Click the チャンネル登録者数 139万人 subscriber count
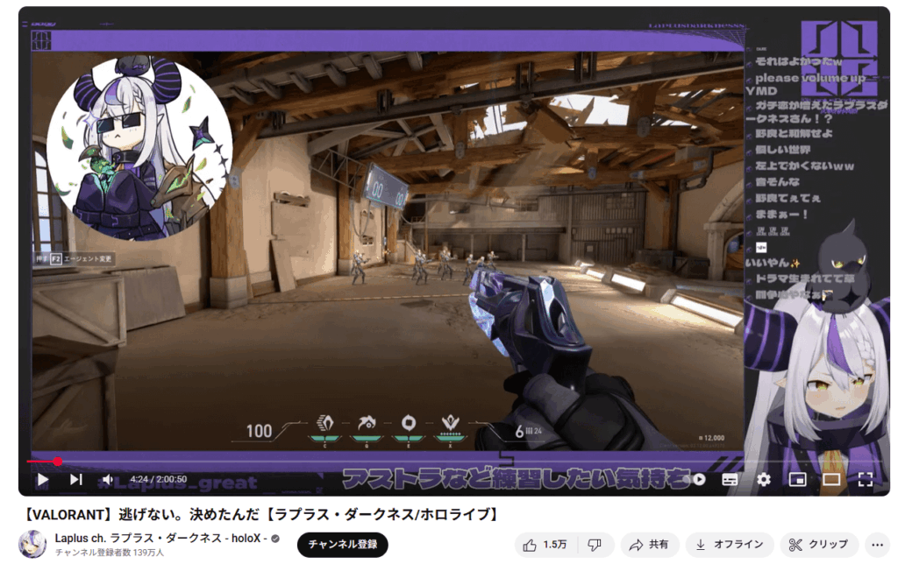The image size is (898, 564). coord(110,553)
